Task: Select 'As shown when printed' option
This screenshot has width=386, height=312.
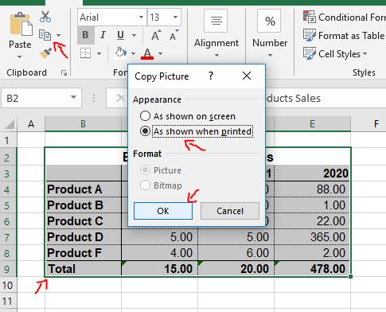Action: pos(197,131)
